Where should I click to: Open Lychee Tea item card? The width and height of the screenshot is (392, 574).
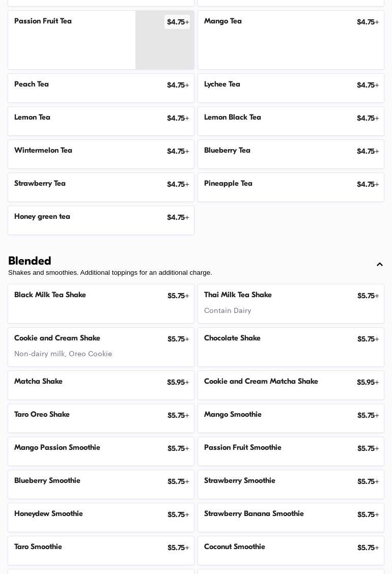click(291, 88)
